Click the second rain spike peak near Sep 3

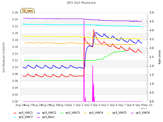tap(93, 66)
